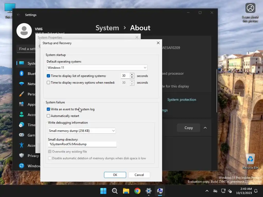The image size is (263, 197).
Task: Open Time & language via the clock icon
Action: pos(22,125)
